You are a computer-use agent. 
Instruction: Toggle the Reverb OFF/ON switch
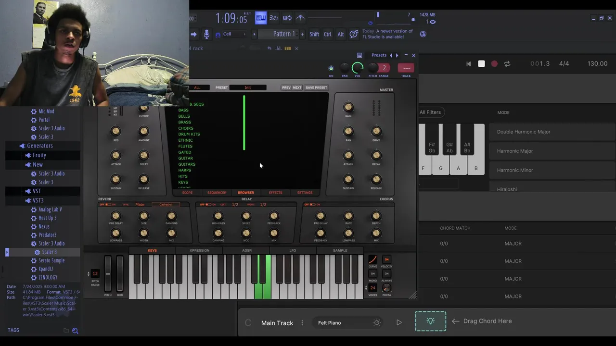[108, 205]
